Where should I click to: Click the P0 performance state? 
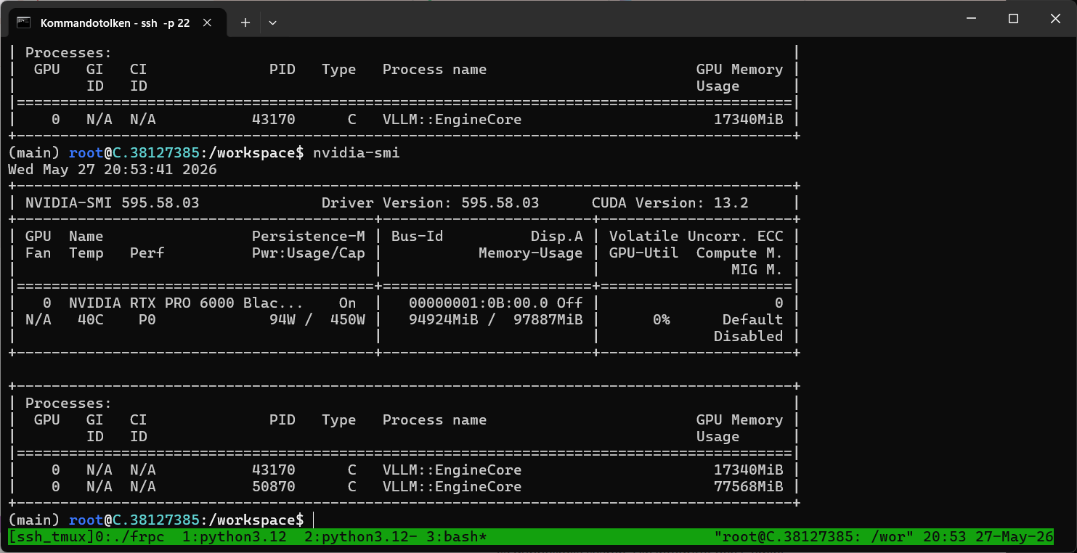click(x=147, y=320)
